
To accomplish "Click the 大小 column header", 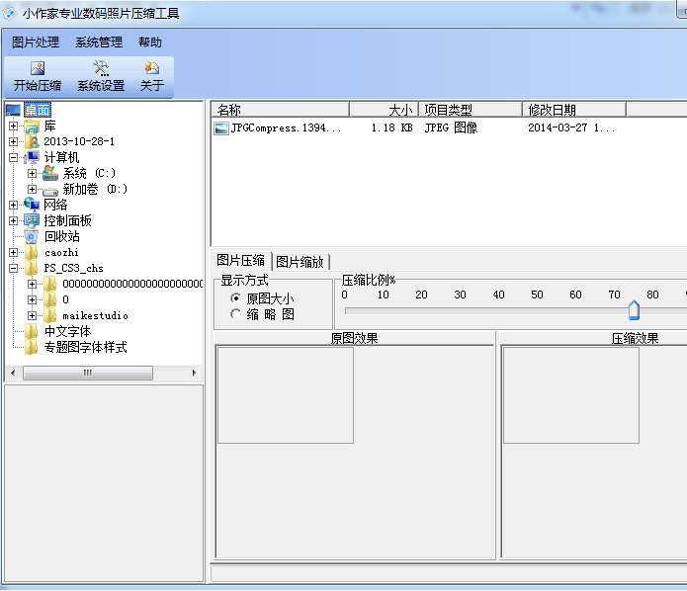I will 384,110.
